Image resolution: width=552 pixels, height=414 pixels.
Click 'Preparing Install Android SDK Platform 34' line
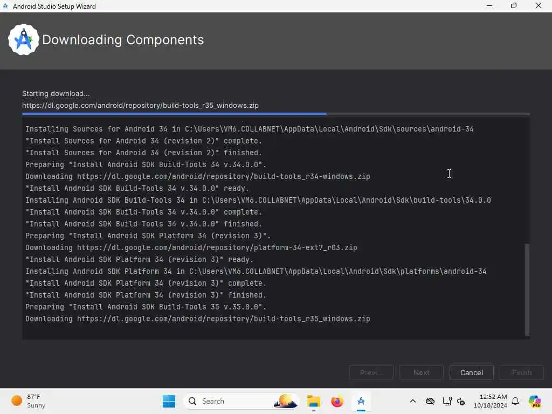coord(148,236)
